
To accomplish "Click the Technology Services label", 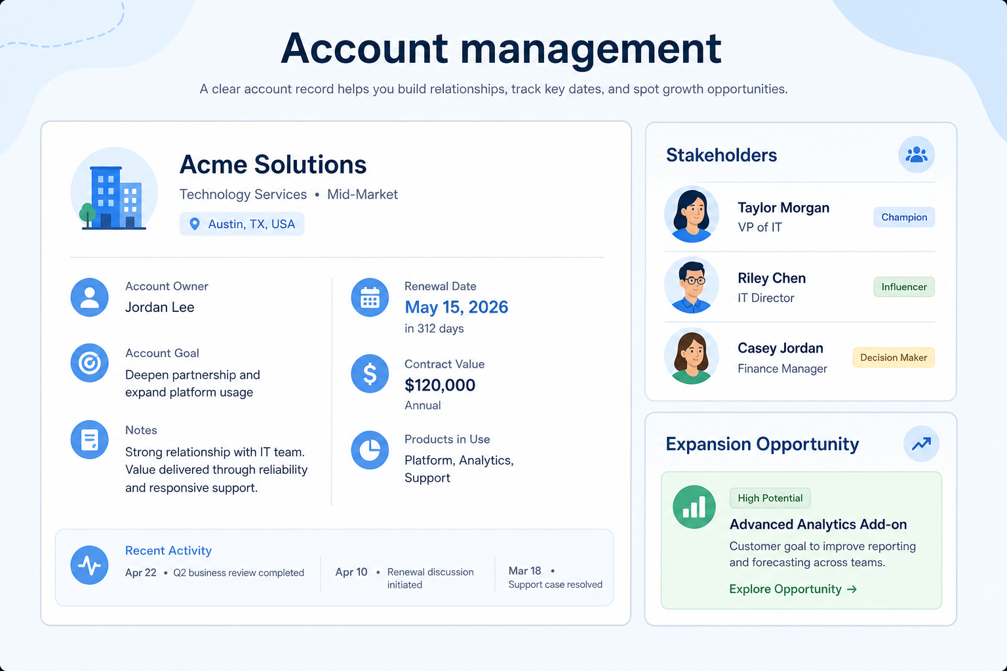I will tap(243, 195).
